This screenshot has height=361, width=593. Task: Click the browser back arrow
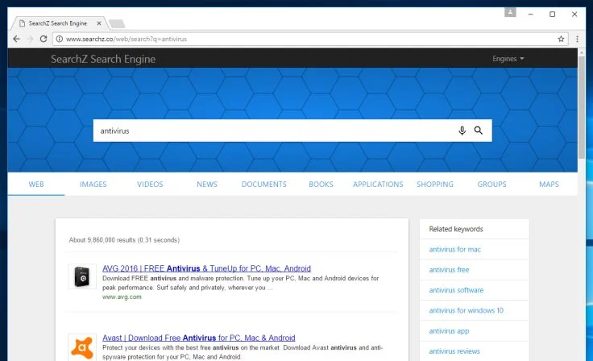point(16,39)
